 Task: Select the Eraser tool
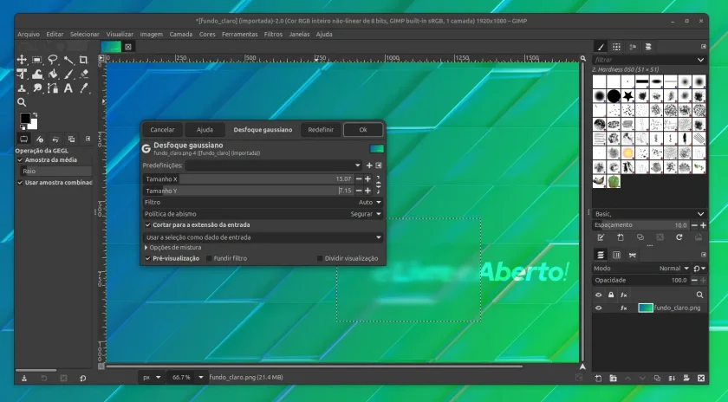[83, 74]
